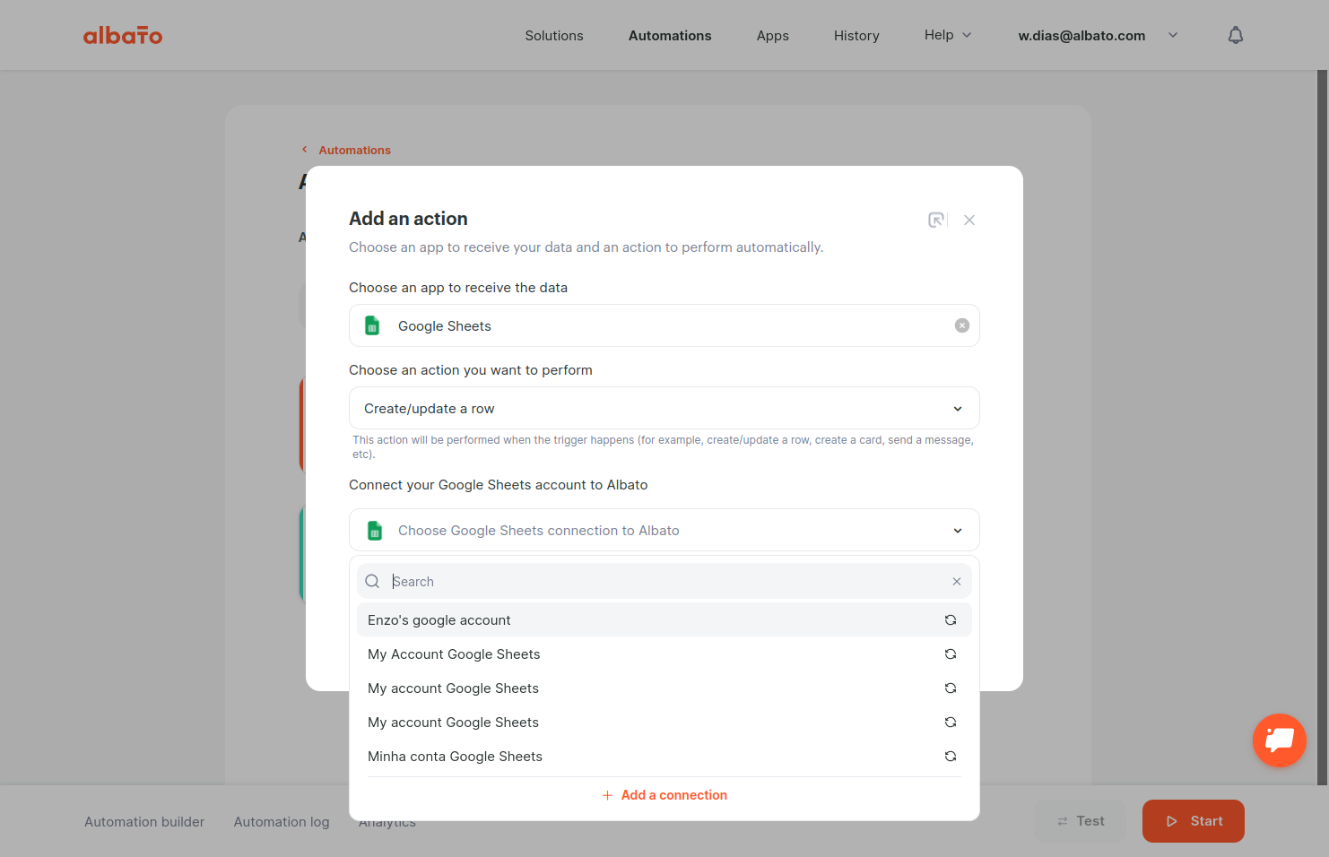This screenshot has width=1329, height=857.
Task: Click the Start button
Action: [x=1193, y=821]
